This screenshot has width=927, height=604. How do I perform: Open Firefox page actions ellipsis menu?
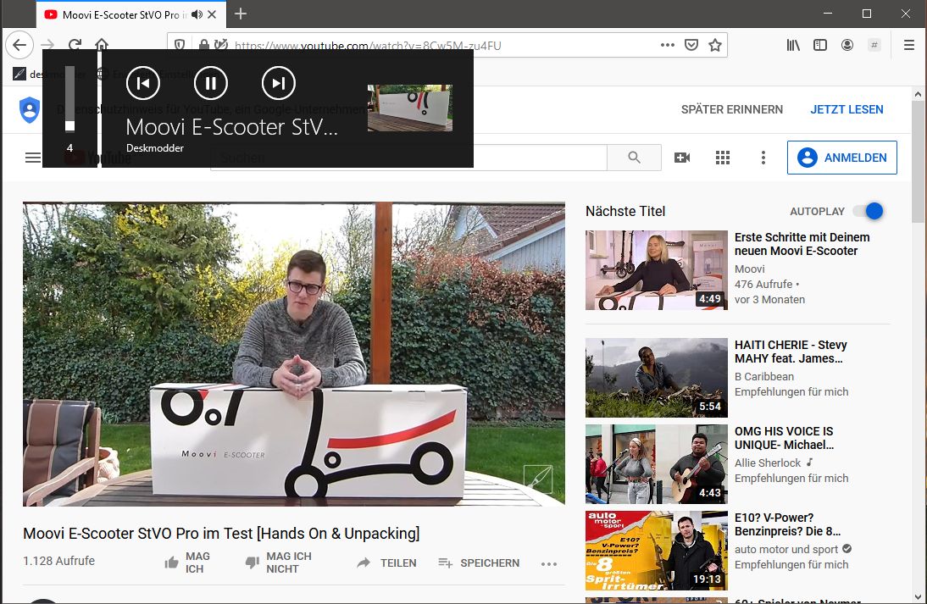point(668,45)
